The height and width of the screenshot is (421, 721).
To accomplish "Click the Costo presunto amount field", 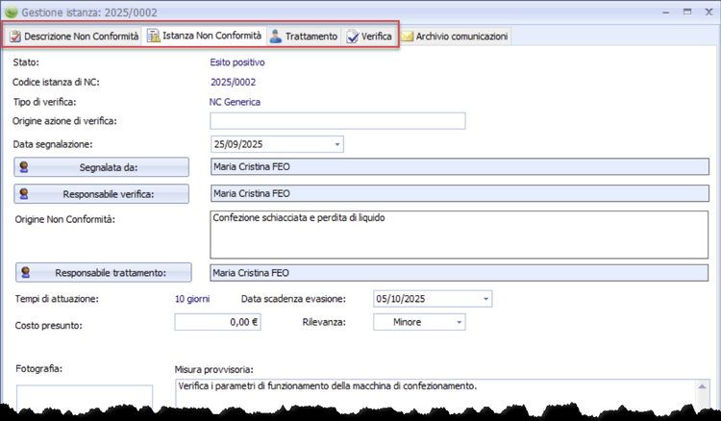I will pyautogui.click(x=217, y=322).
